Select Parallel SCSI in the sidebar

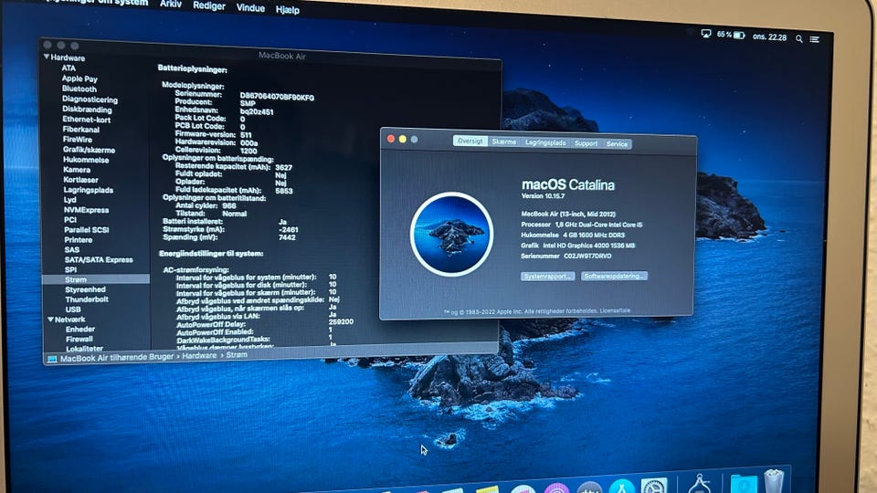[87, 230]
